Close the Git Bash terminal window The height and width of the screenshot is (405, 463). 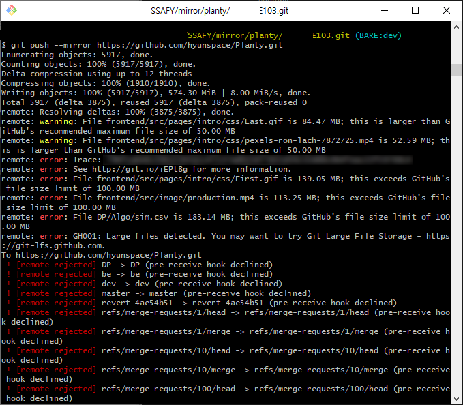(447, 11)
